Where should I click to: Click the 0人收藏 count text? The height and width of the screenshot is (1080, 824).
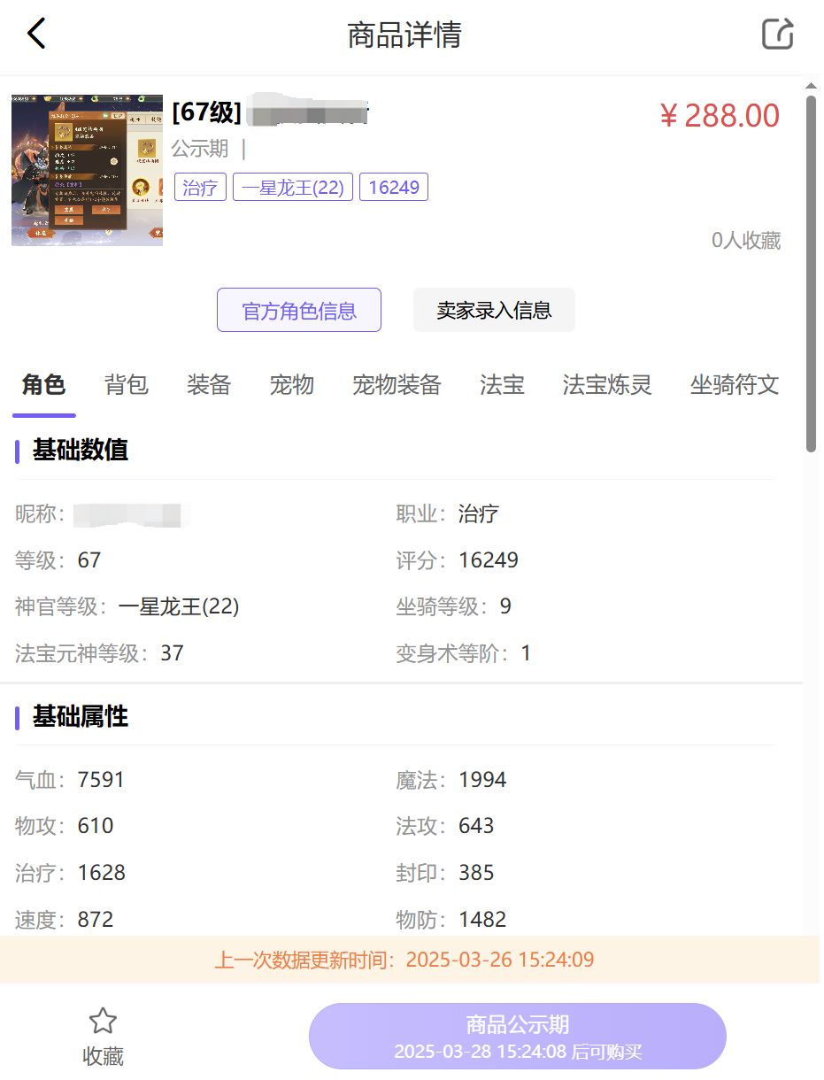click(x=746, y=240)
